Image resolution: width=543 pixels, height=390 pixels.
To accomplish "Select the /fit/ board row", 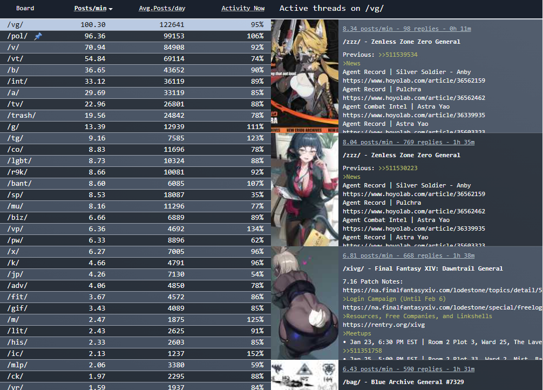I will [x=135, y=297].
